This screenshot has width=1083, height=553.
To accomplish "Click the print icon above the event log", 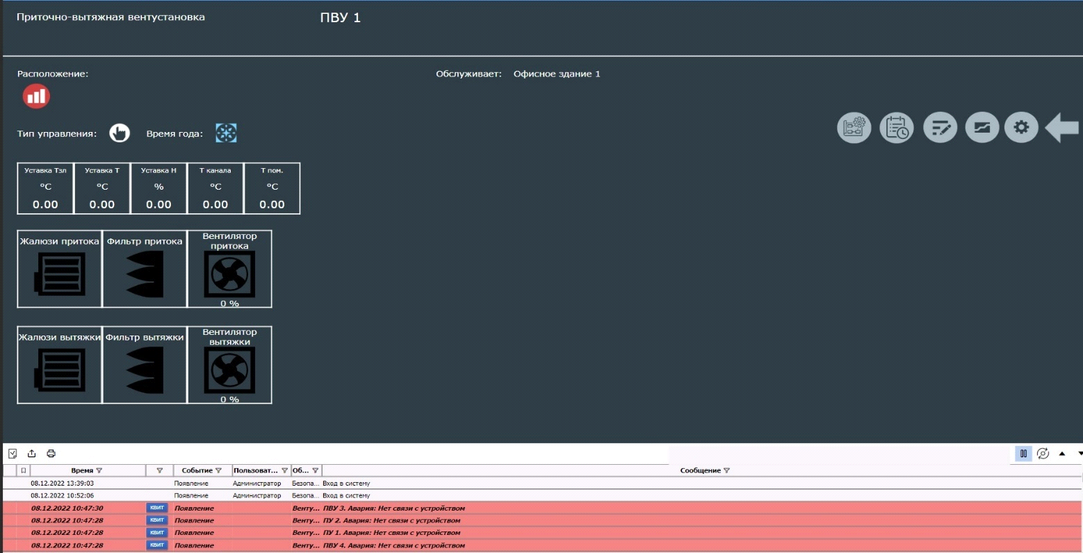I will 51,452.
